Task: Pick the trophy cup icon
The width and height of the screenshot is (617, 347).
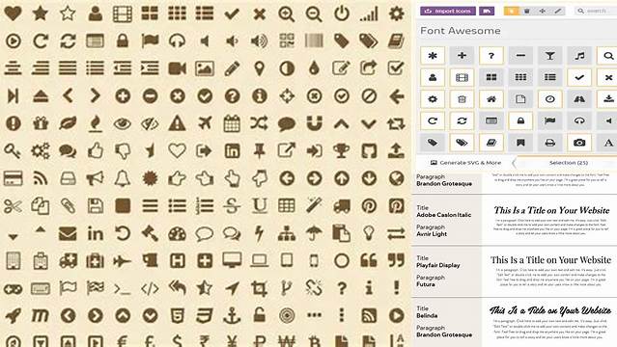Action: pyautogui.click(x=342, y=151)
